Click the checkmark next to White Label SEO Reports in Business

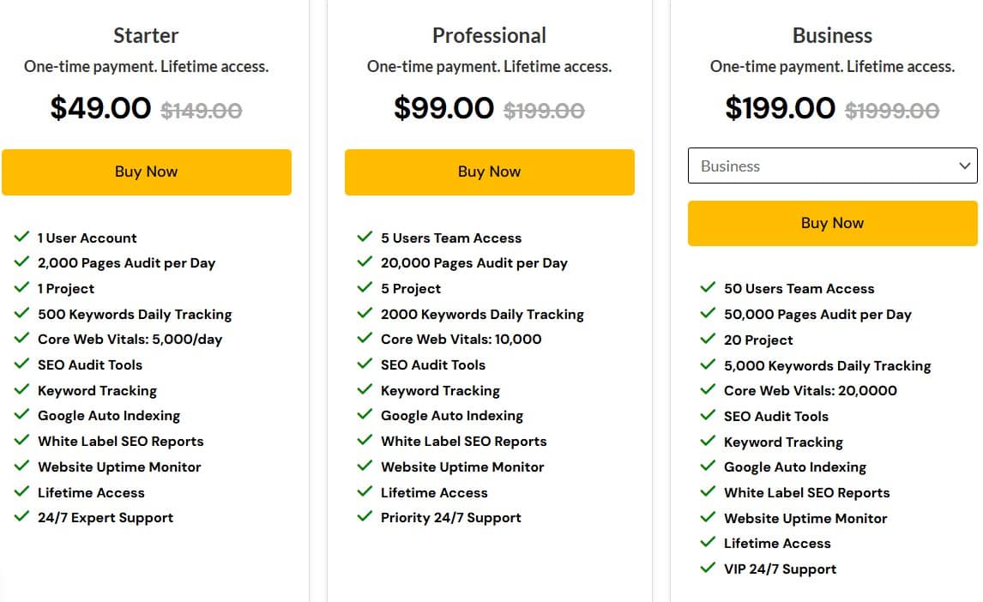[x=709, y=492]
